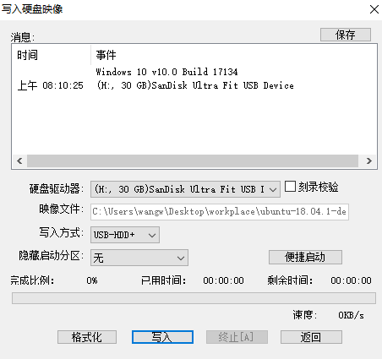Start writing with the 写入 button
This screenshot has width=382, height=359.
click(162, 337)
